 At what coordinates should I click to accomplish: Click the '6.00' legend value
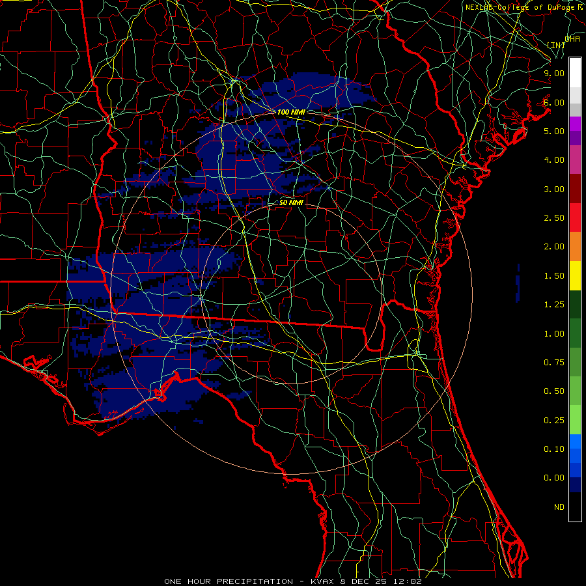554,102
